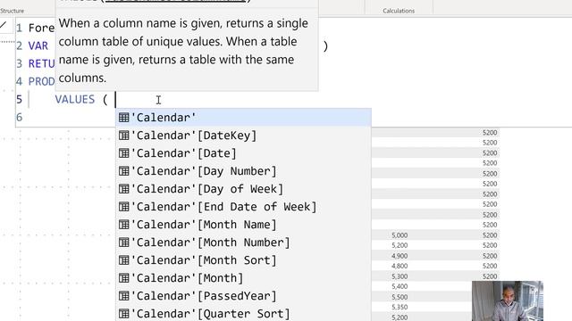Click the 5,500 cell in table
This screenshot has height=321, width=572.
tap(400, 297)
